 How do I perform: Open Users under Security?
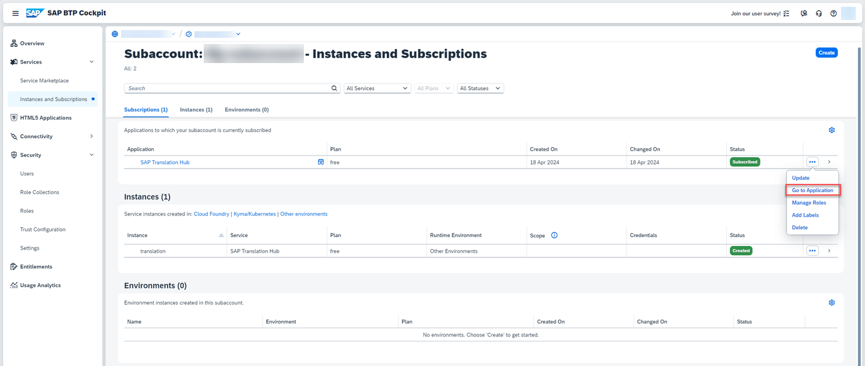(x=27, y=173)
